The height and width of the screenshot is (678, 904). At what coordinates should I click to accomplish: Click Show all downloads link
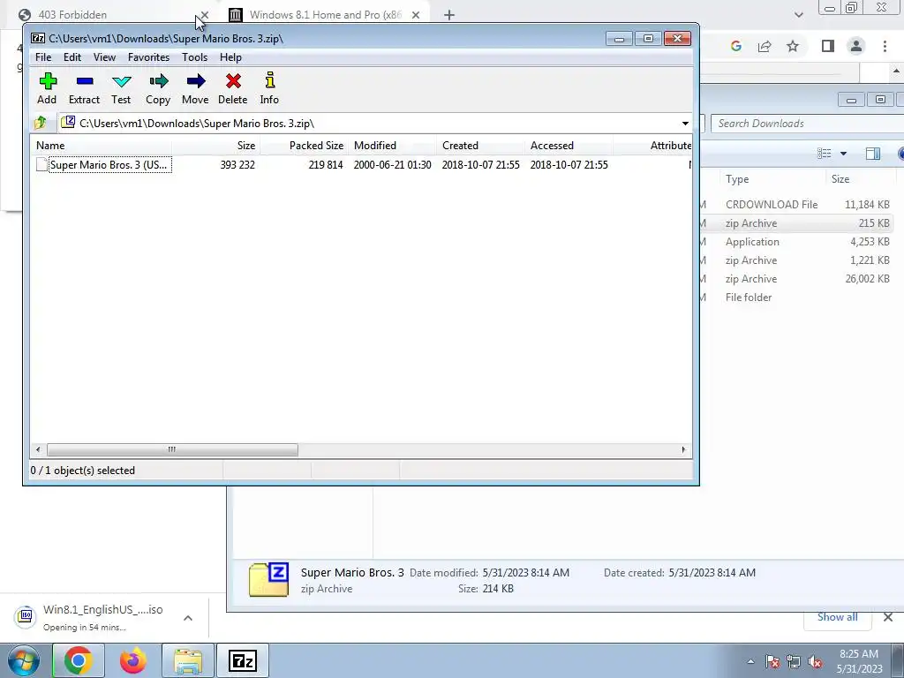pyautogui.click(x=837, y=617)
